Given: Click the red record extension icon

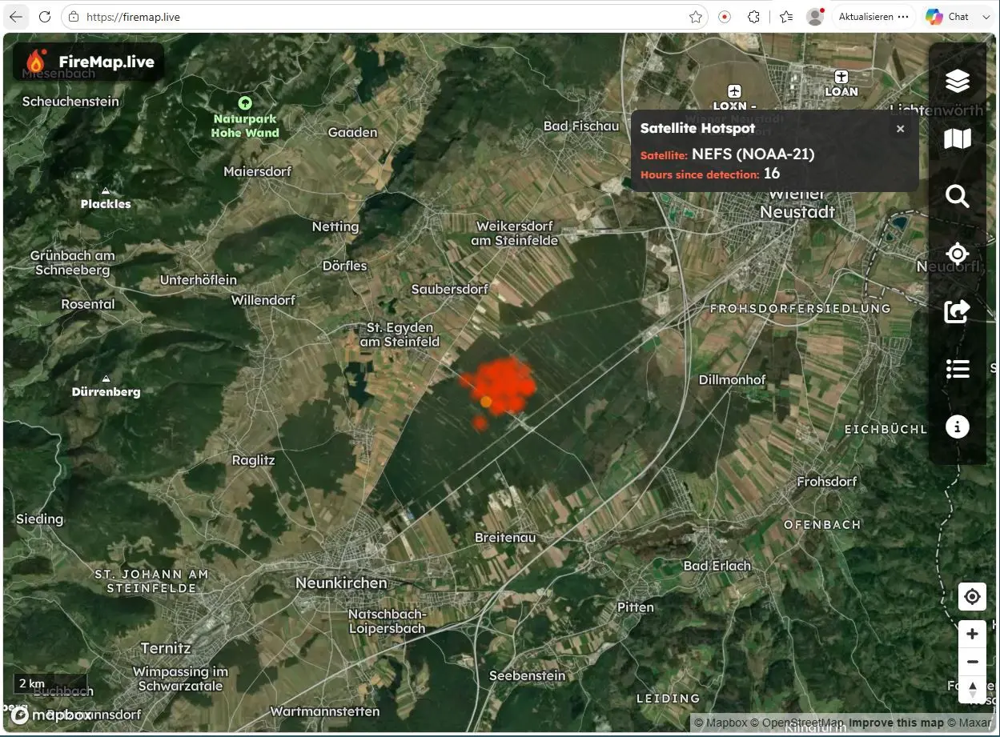Looking at the screenshot, I should tap(725, 17).
